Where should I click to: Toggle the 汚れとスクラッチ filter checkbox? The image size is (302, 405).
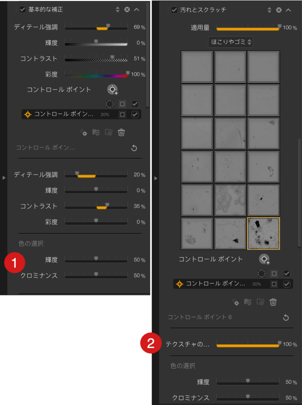[x=174, y=10]
